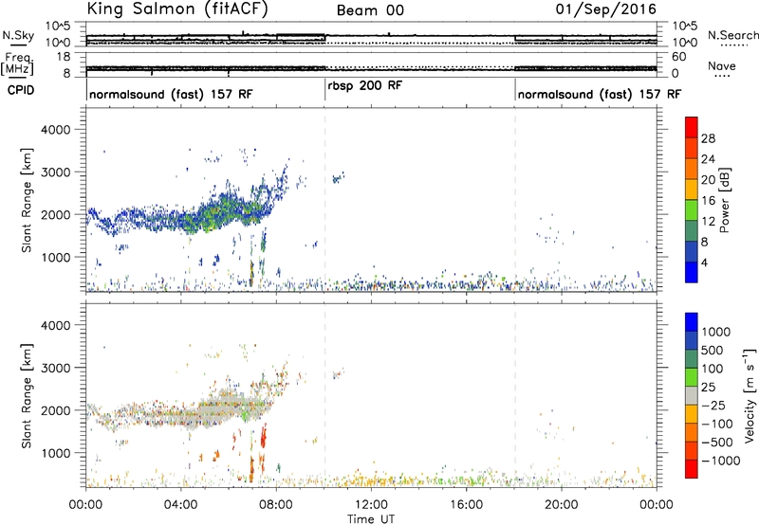Click the '08:00' time tick label
This screenshot has width=759, height=525.
pyautogui.click(x=276, y=505)
